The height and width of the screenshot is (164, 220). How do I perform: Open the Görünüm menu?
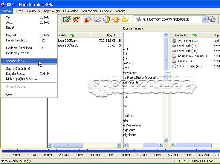click(33, 11)
